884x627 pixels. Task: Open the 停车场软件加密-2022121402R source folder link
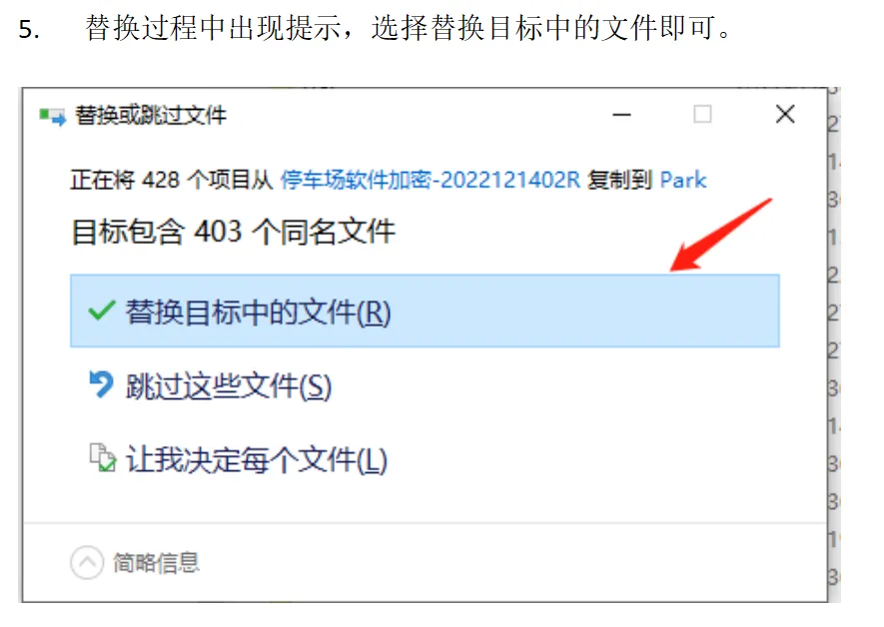tap(431, 181)
